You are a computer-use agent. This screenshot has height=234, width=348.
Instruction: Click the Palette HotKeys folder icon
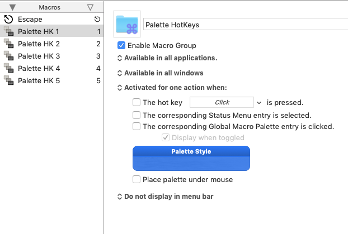pyautogui.click(x=127, y=25)
